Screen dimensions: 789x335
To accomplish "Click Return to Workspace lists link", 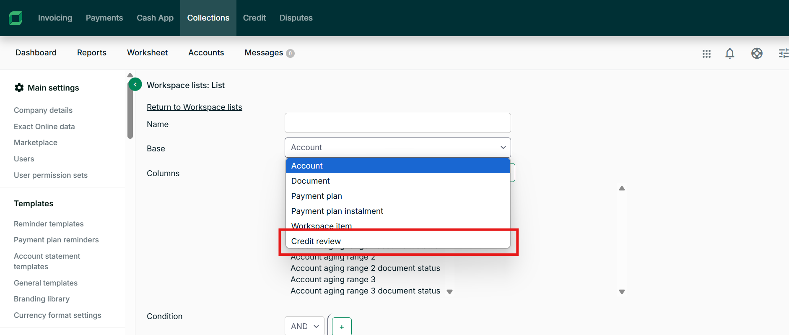I will (194, 107).
